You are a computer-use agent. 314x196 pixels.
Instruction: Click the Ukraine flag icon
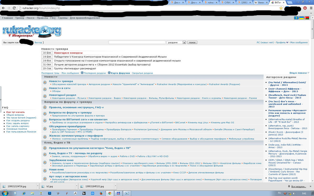click(x=301, y=18)
